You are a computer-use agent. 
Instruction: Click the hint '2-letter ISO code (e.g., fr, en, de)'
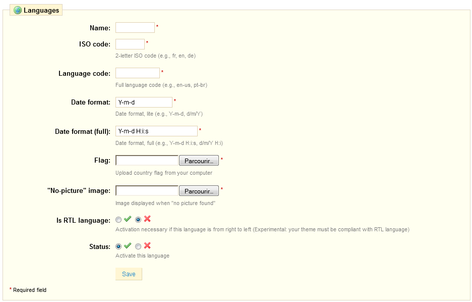click(x=156, y=56)
